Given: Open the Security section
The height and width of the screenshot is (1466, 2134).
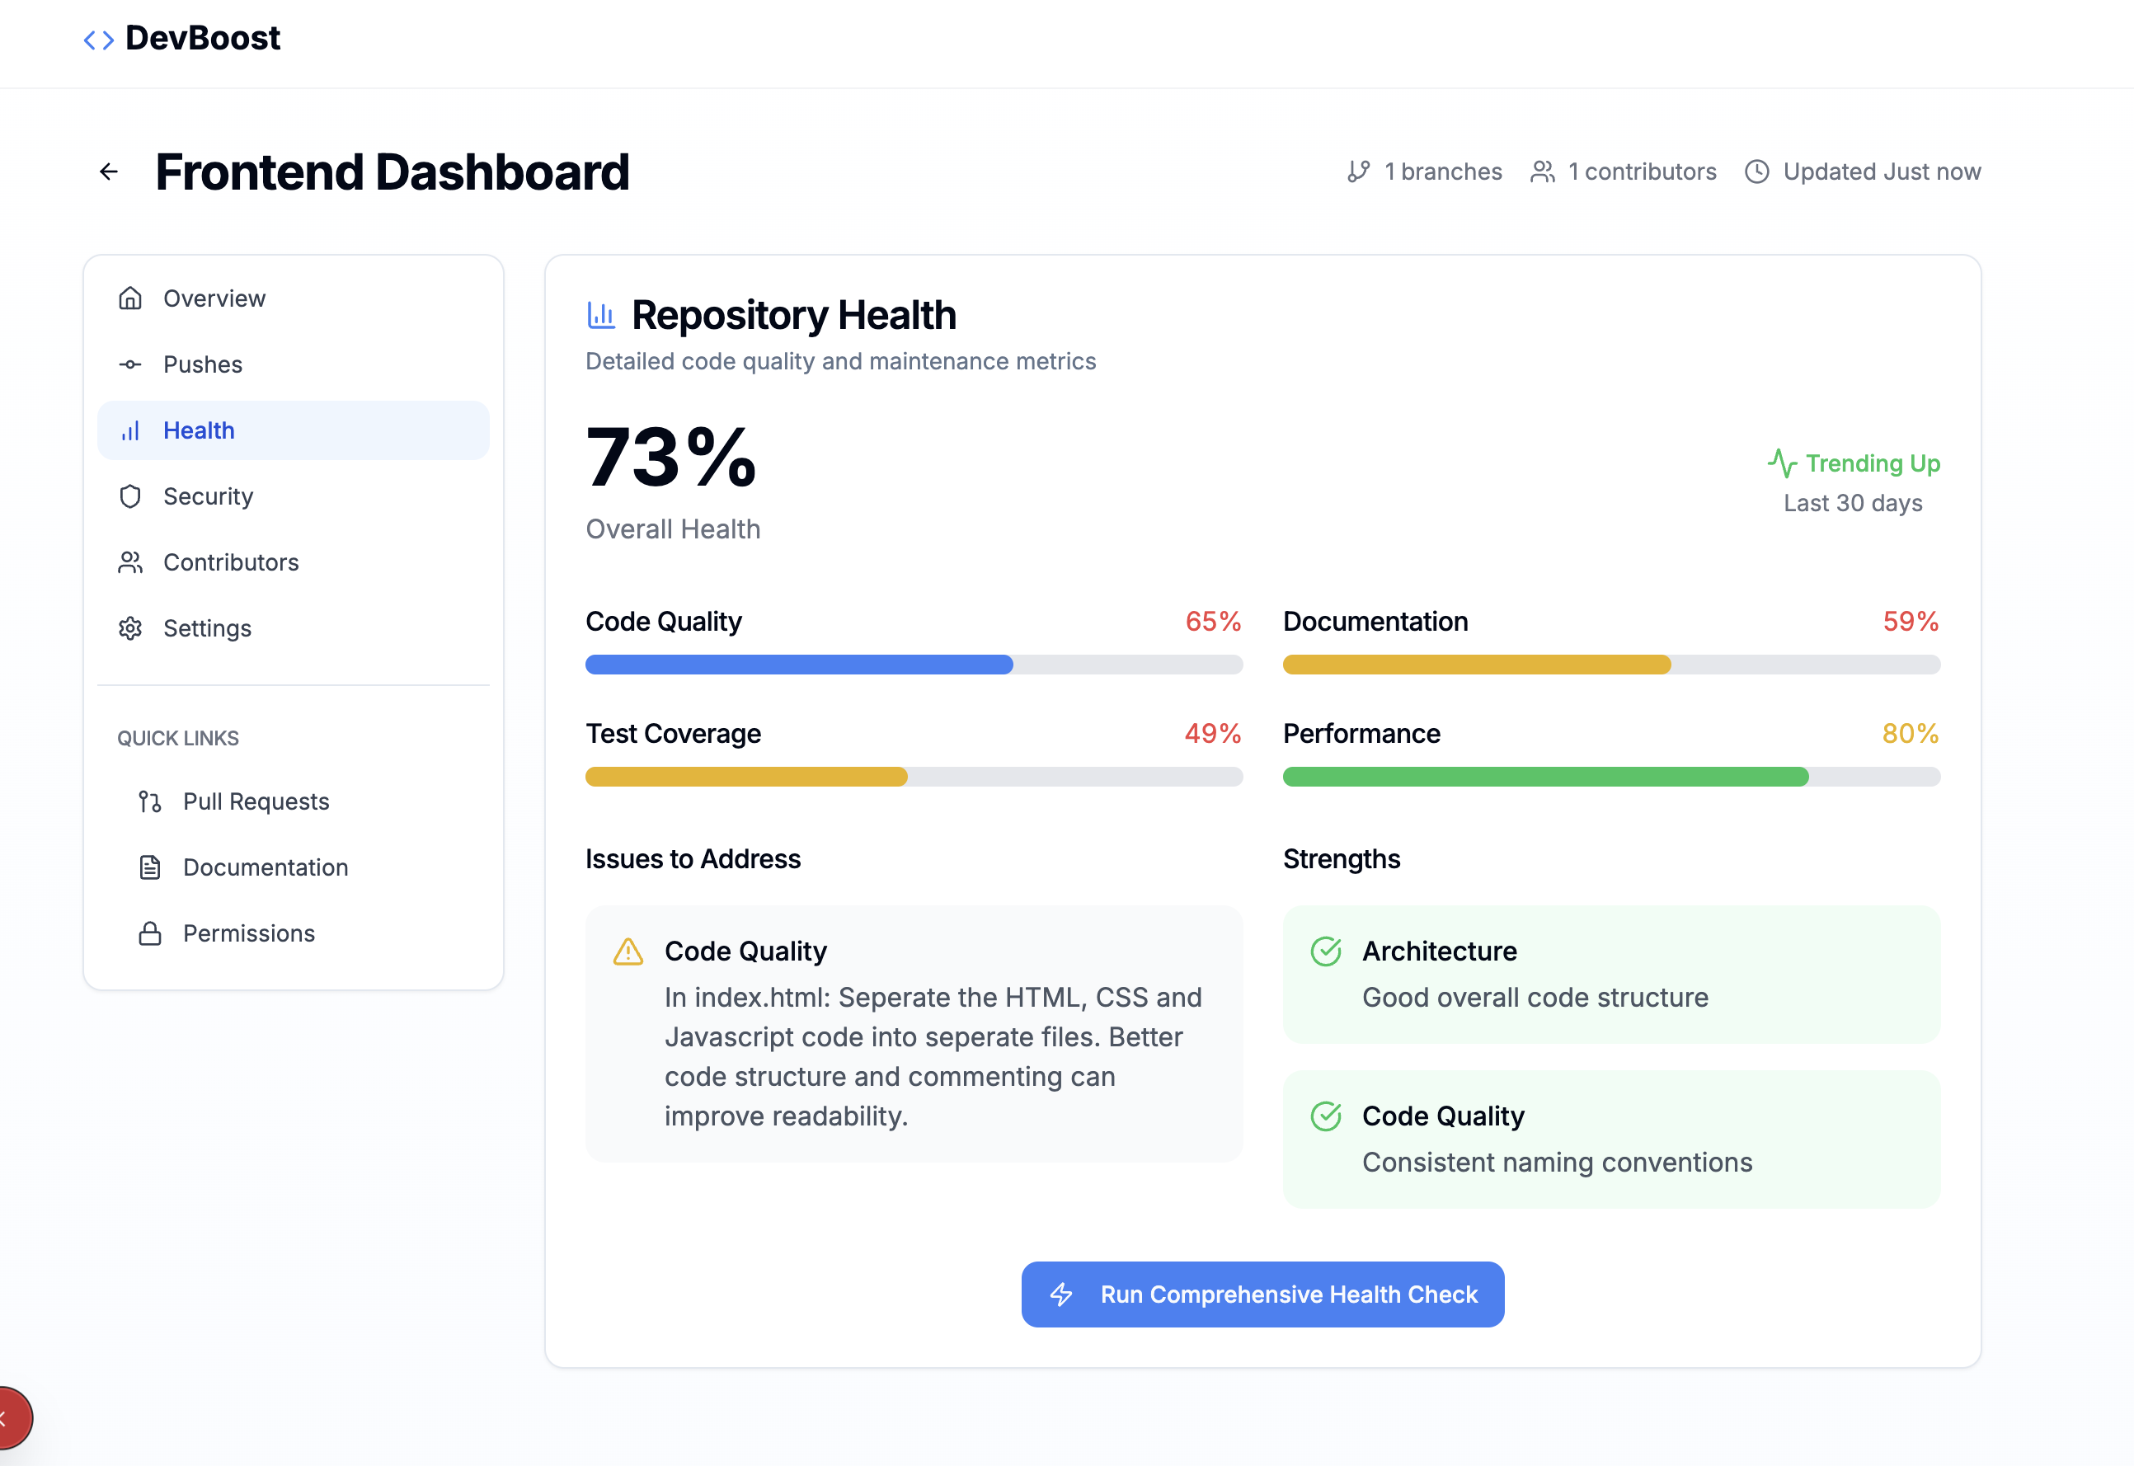Looking at the screenshot, I should coord(208,497).
